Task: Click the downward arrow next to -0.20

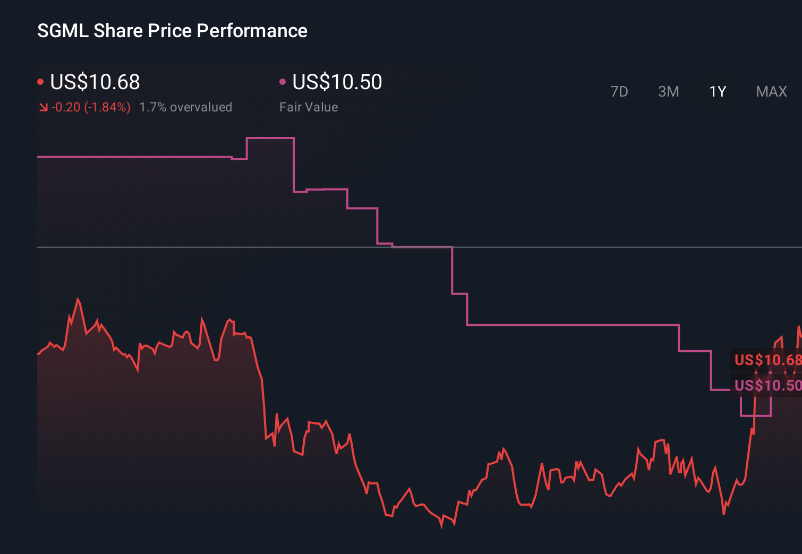Action: click(43, 107)
